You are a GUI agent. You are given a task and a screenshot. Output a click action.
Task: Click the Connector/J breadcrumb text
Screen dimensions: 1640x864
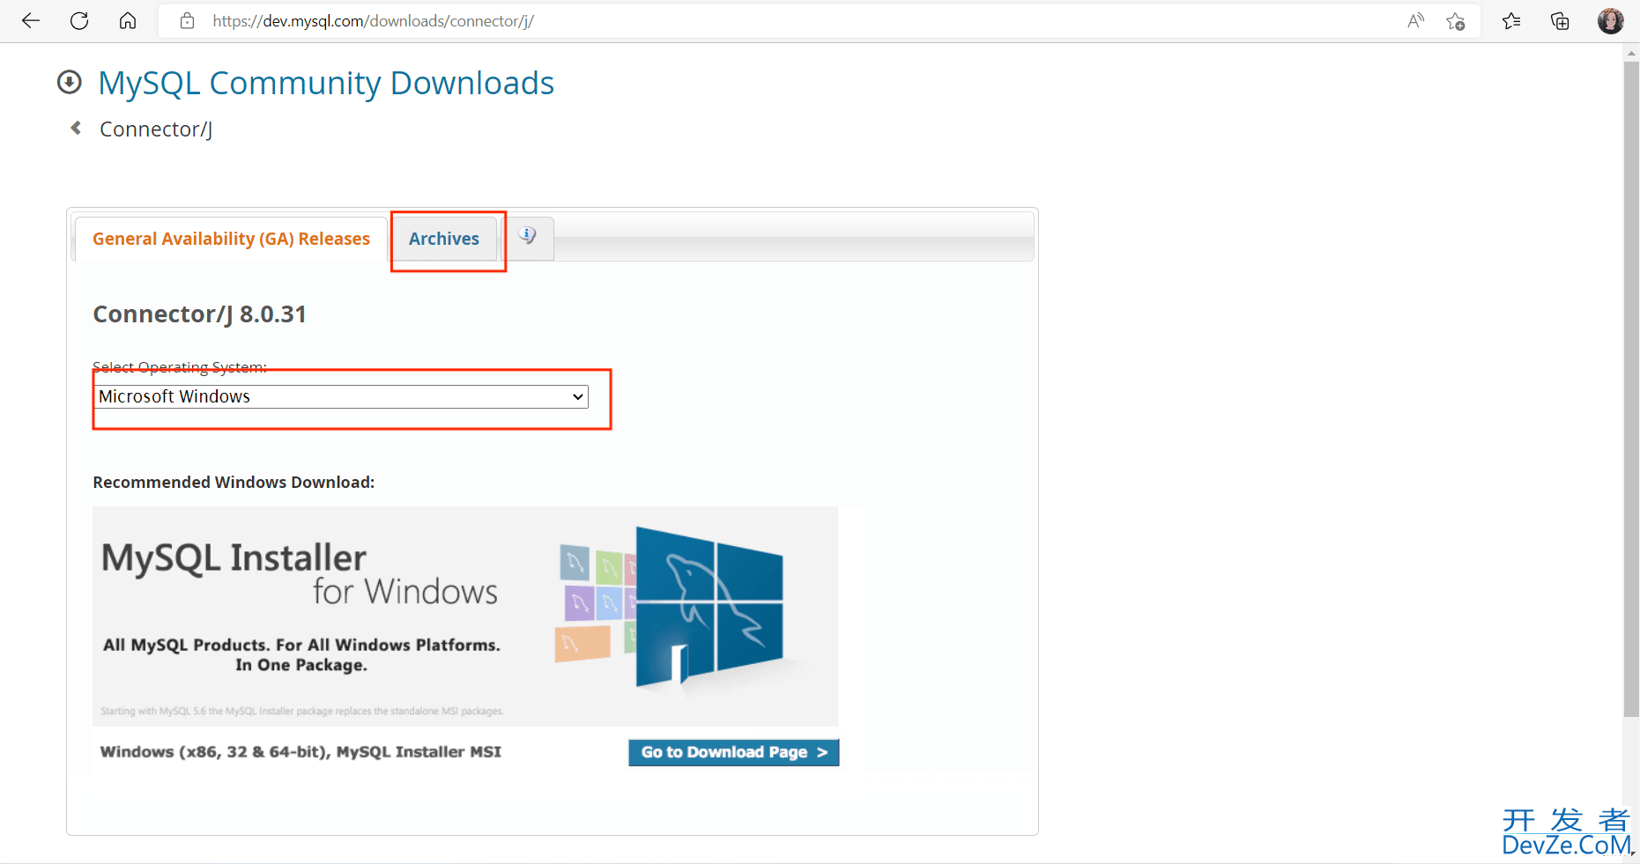(156, 129)
